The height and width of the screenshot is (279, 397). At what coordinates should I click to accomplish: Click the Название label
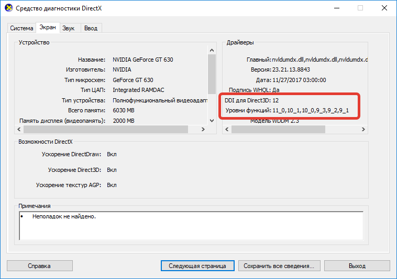(92, 60)
